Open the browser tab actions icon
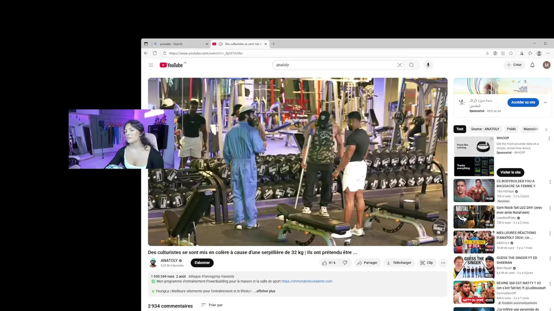 pos(146,44)
